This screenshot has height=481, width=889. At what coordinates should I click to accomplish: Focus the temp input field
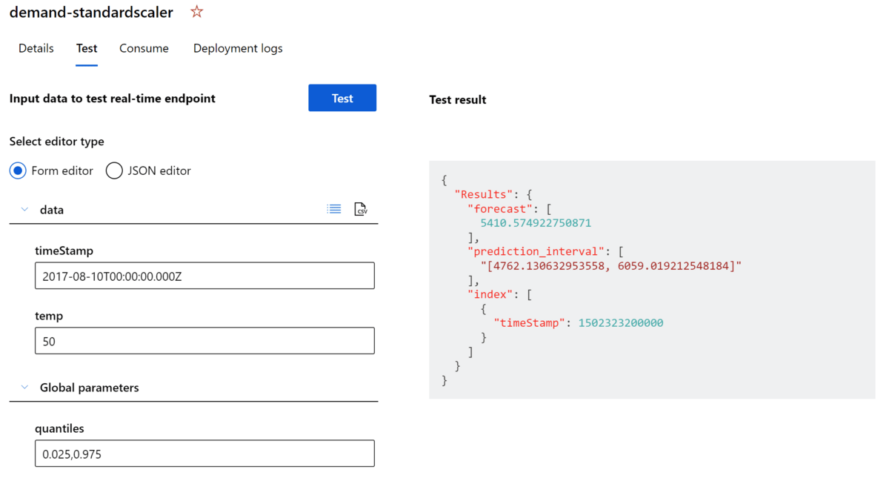pyautogui.click(x=204, y=341)
